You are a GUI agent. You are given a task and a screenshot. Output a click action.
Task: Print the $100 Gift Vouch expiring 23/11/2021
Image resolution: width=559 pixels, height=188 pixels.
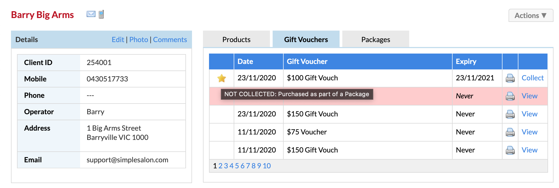(510, 78)
